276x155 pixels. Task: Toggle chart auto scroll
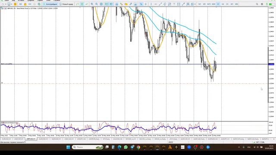coord(107,4)
